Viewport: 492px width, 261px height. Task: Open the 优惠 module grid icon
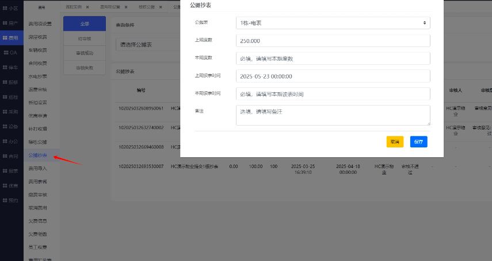(x=5, y=186)
